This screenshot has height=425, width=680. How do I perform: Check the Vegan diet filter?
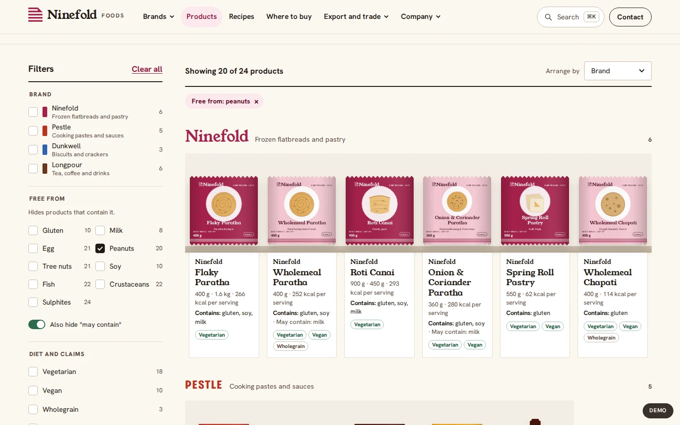point(33,391)
